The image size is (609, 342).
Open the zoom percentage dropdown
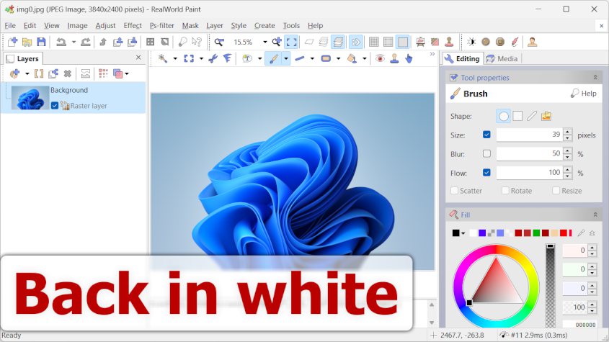265,42
